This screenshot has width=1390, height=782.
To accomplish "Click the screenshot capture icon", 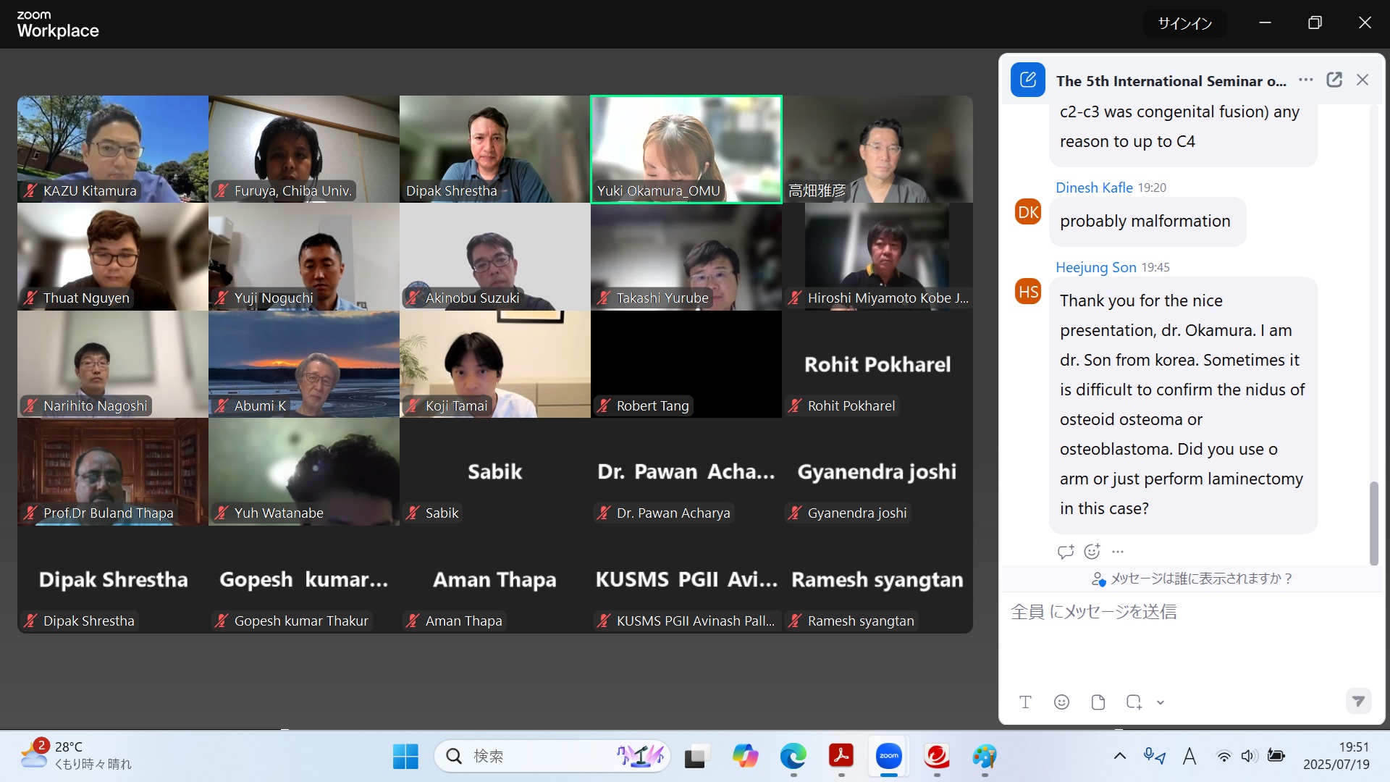I will [x=1134, y=702].
